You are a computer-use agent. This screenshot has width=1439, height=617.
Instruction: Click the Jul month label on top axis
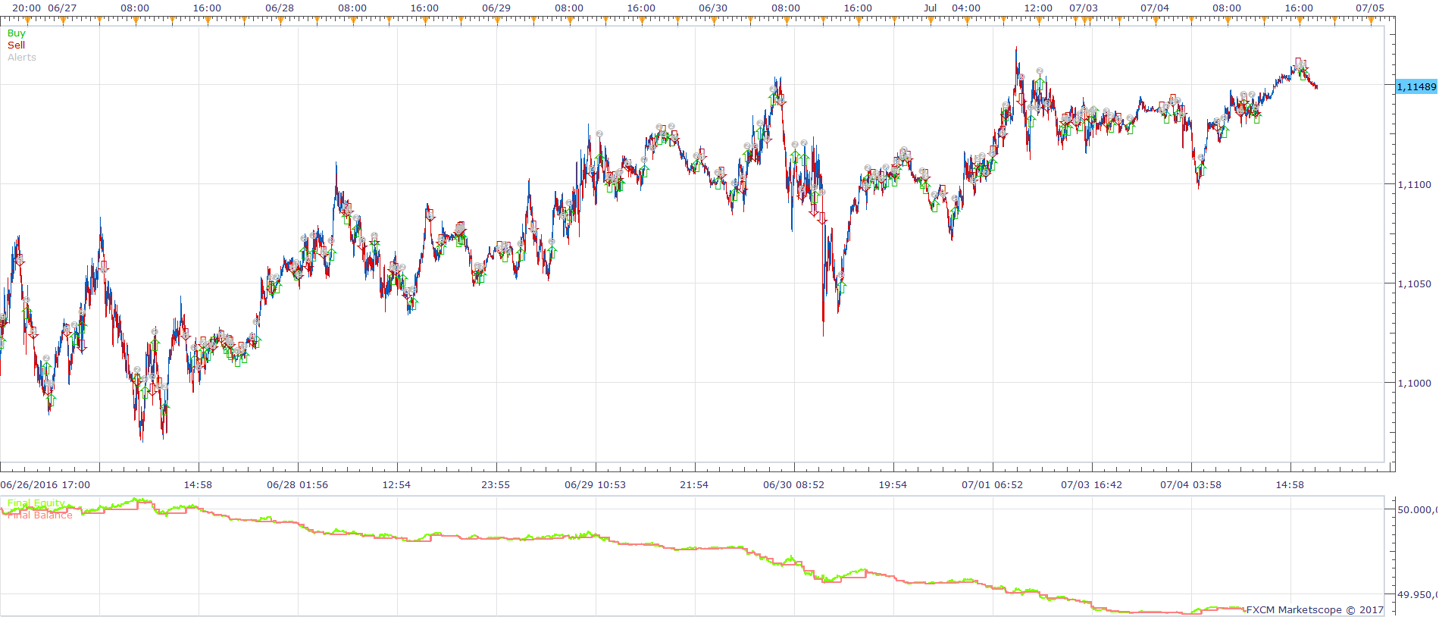click(931, 8)
